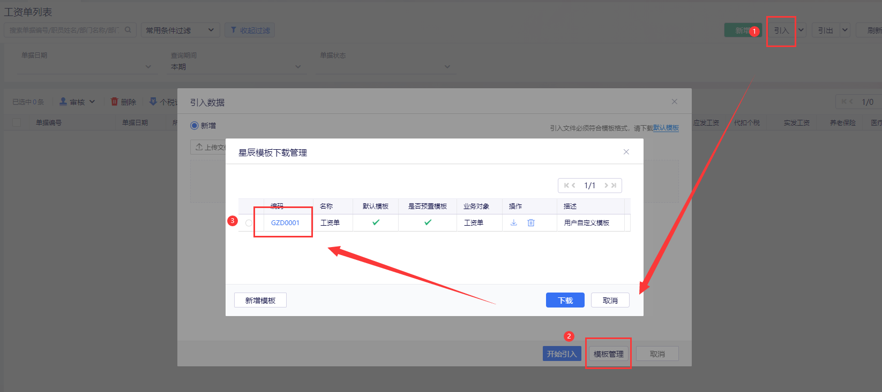882x392 pixels.
Task: Click the 引入 toolbar button
Action: click(781, 30)
